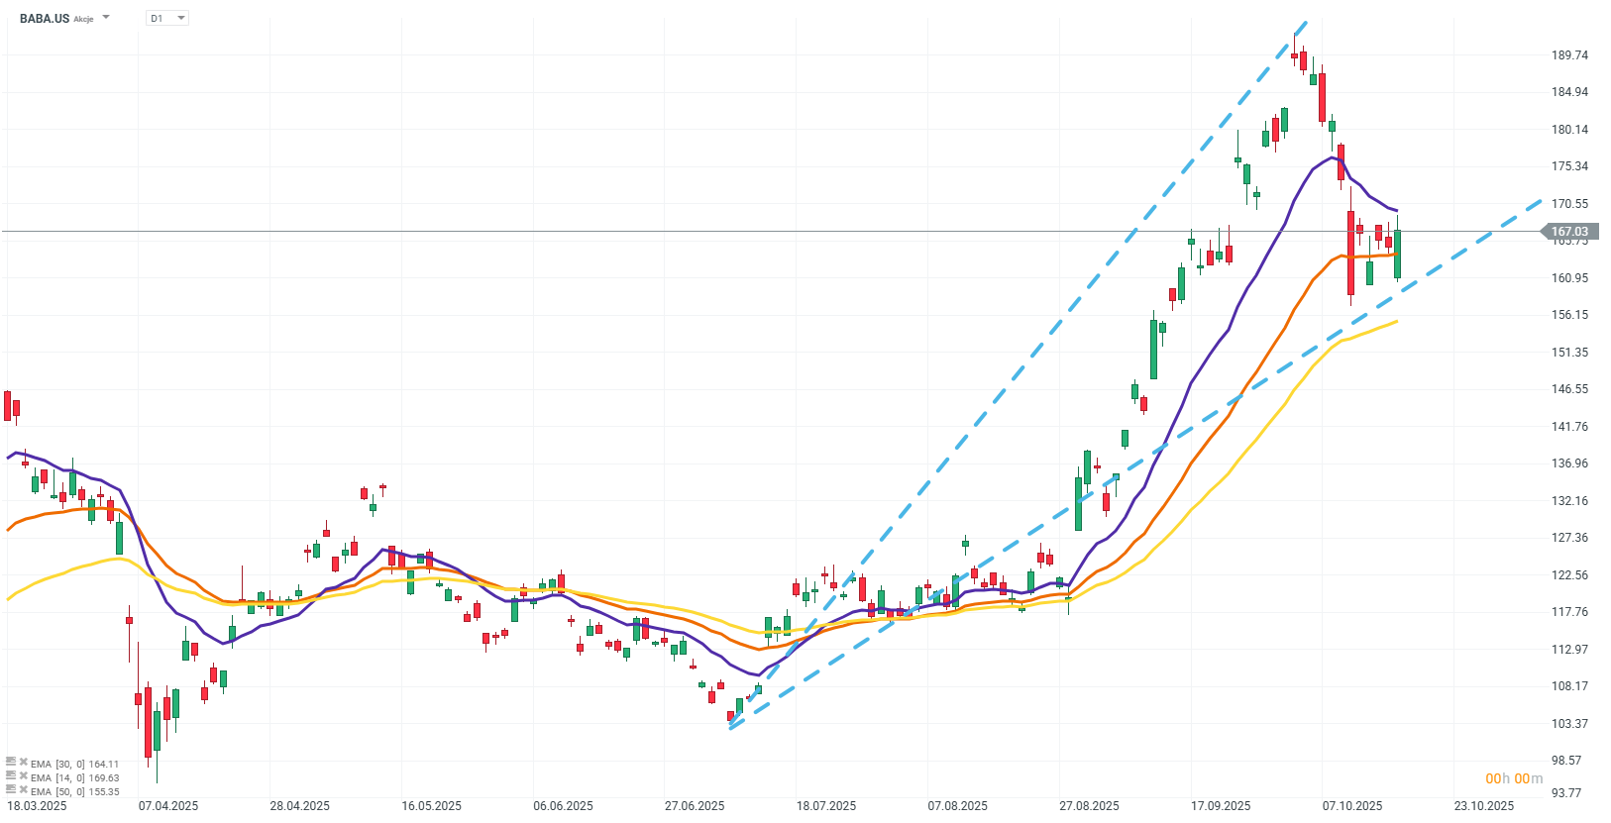Click the 17.09.2025 date on time axis
1611x823 pixels.
coord(1221,805)
